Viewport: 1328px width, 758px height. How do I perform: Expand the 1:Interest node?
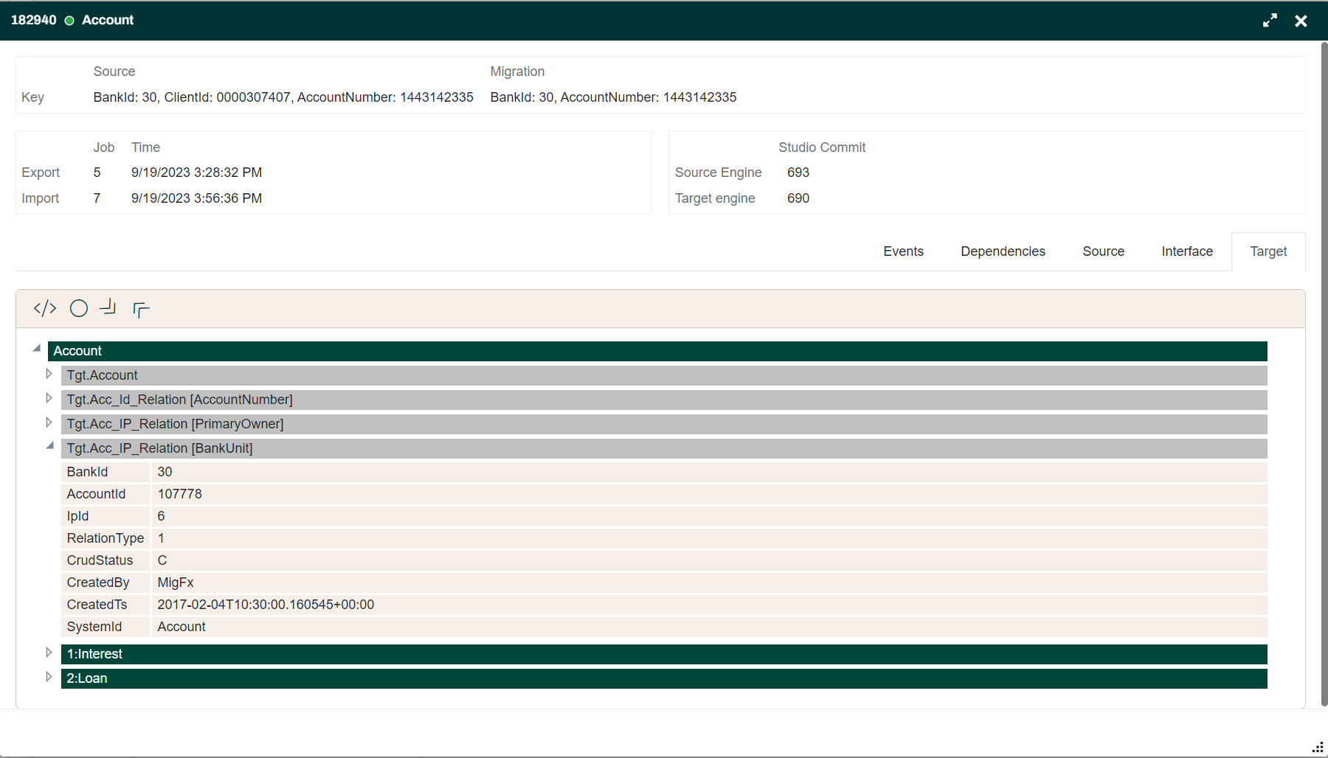[x=49, y=652]
